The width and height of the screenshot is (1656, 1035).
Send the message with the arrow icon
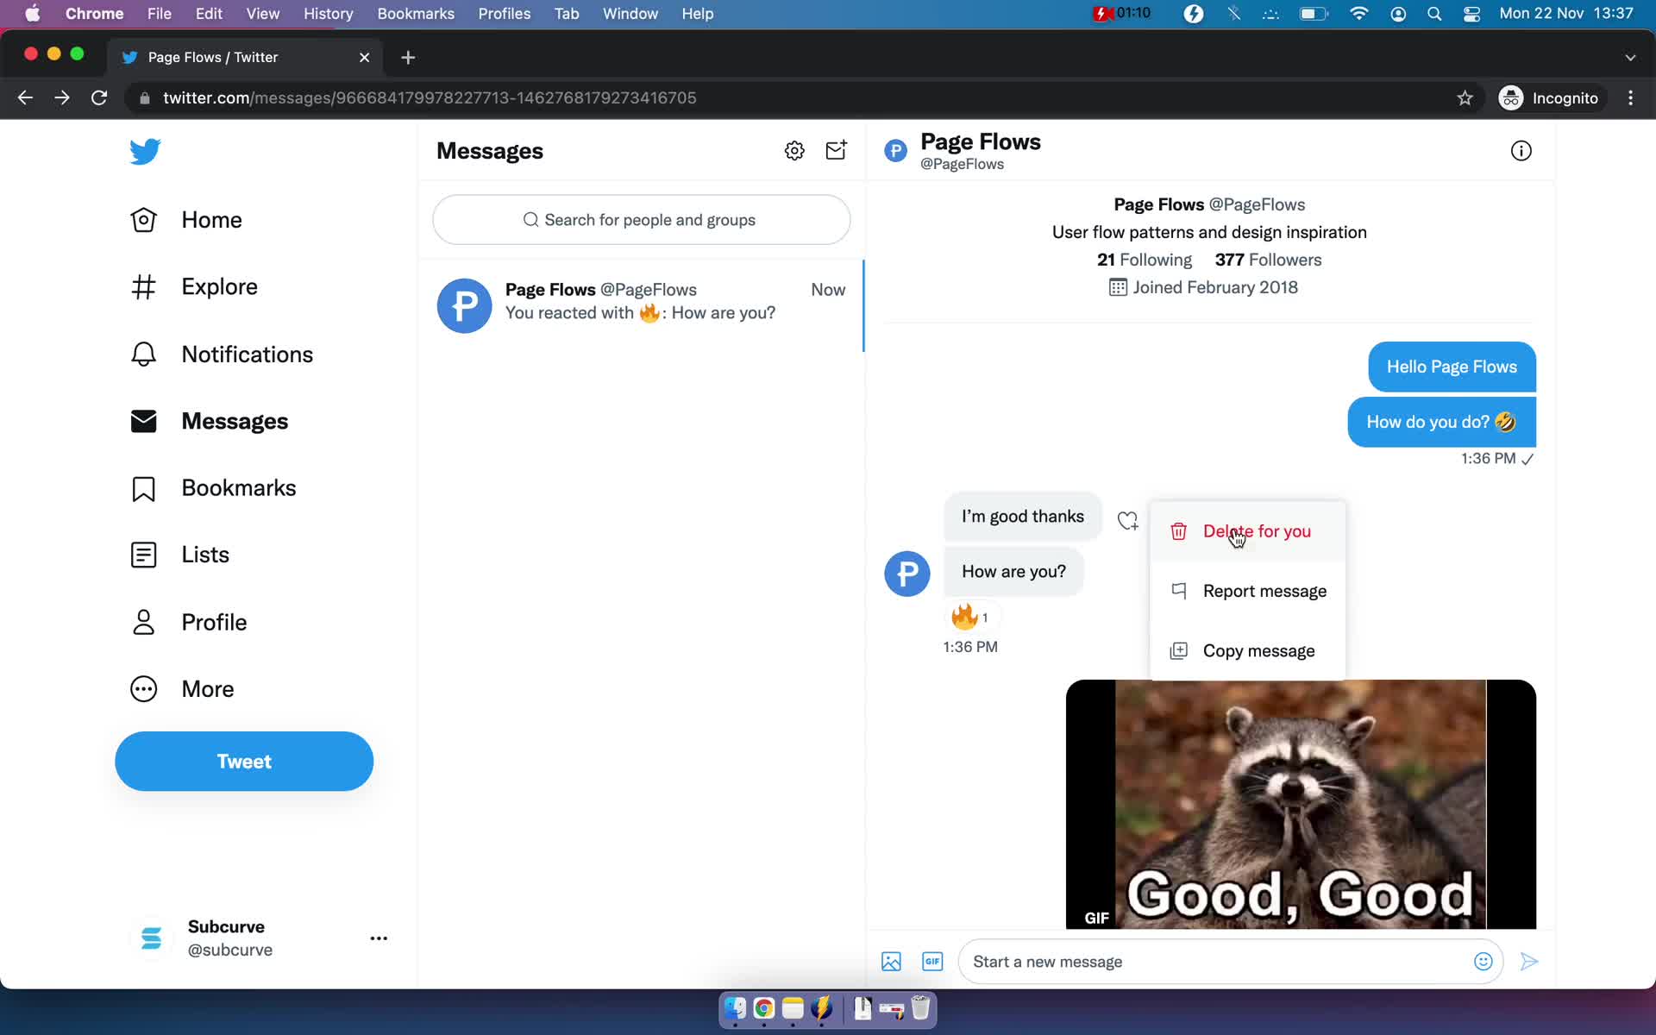coord(1528,962)
